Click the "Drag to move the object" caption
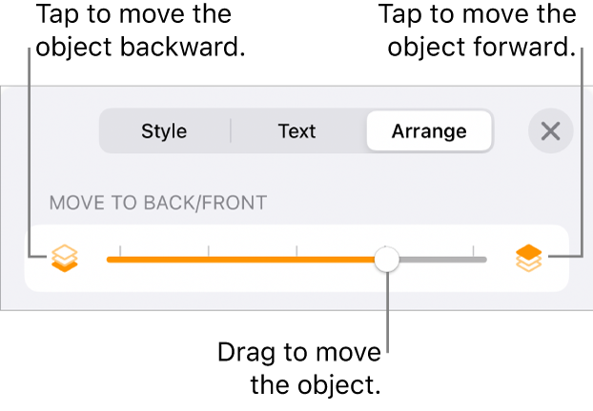 (299, 369)
